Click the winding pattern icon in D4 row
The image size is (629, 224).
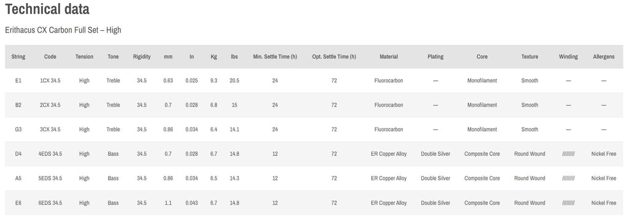(x=568, y=154)
